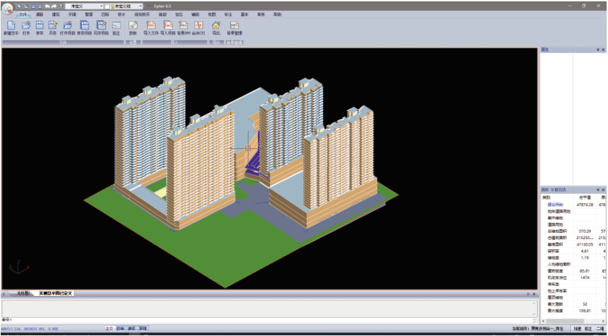Click the 新建总平 (new site plan) icon

[11, 25]
